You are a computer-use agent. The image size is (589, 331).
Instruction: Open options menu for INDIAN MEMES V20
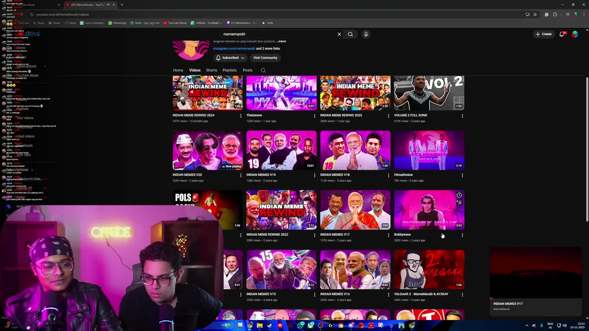tap(241, 175)
